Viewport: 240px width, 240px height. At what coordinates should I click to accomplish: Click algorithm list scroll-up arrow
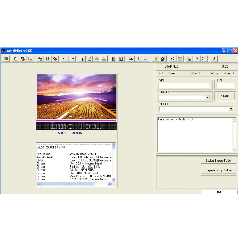coord(114,144)
